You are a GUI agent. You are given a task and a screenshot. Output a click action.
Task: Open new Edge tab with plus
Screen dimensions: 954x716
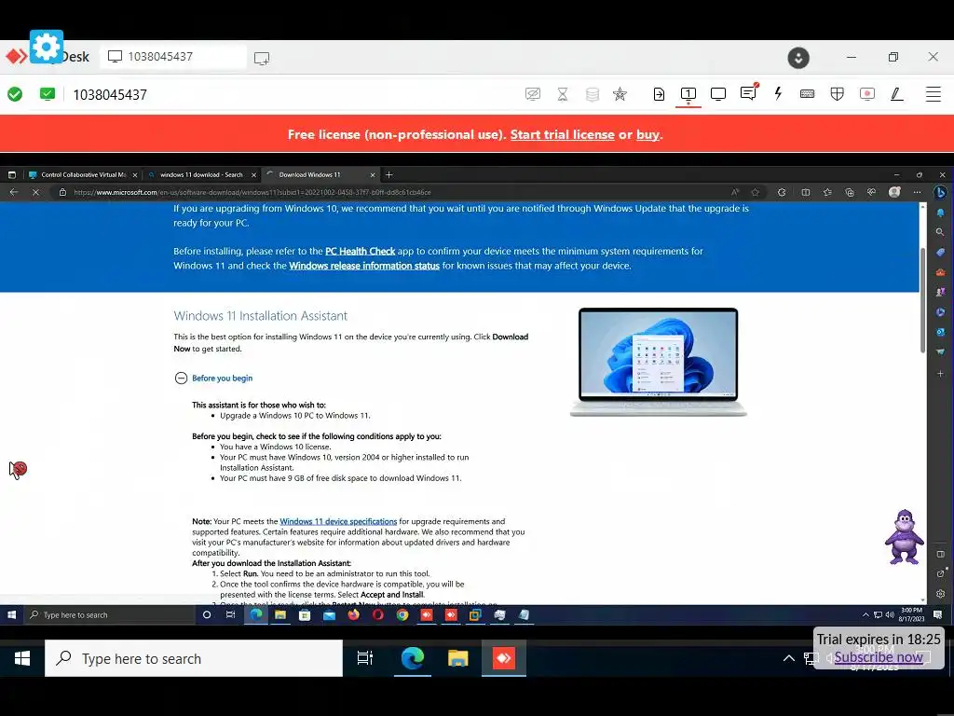tap(388, 174)
